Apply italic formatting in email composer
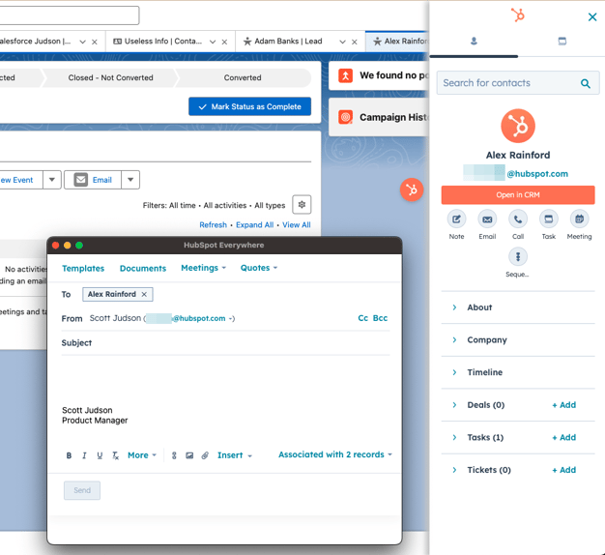605x555 pixels. (84, 455)
